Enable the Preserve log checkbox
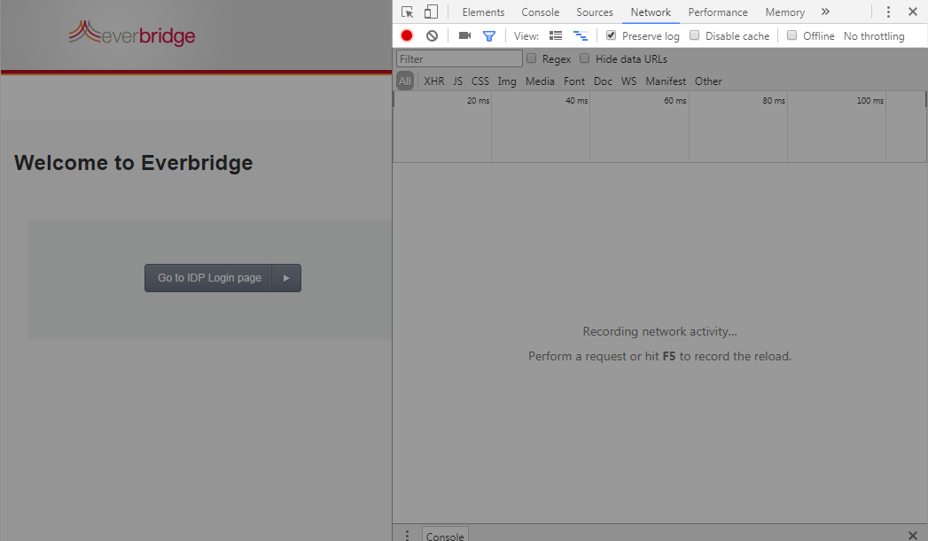Viewport: 928px width, 541px height. [611, 35]
